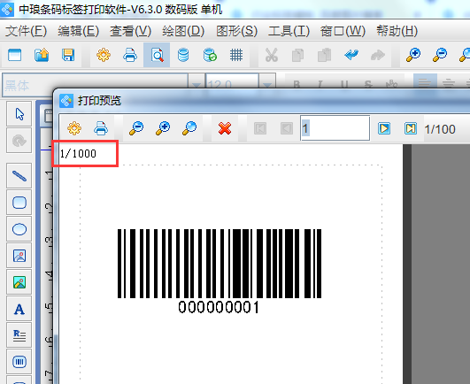Open the database settings icon
The image size is (470, 384).
183,55
